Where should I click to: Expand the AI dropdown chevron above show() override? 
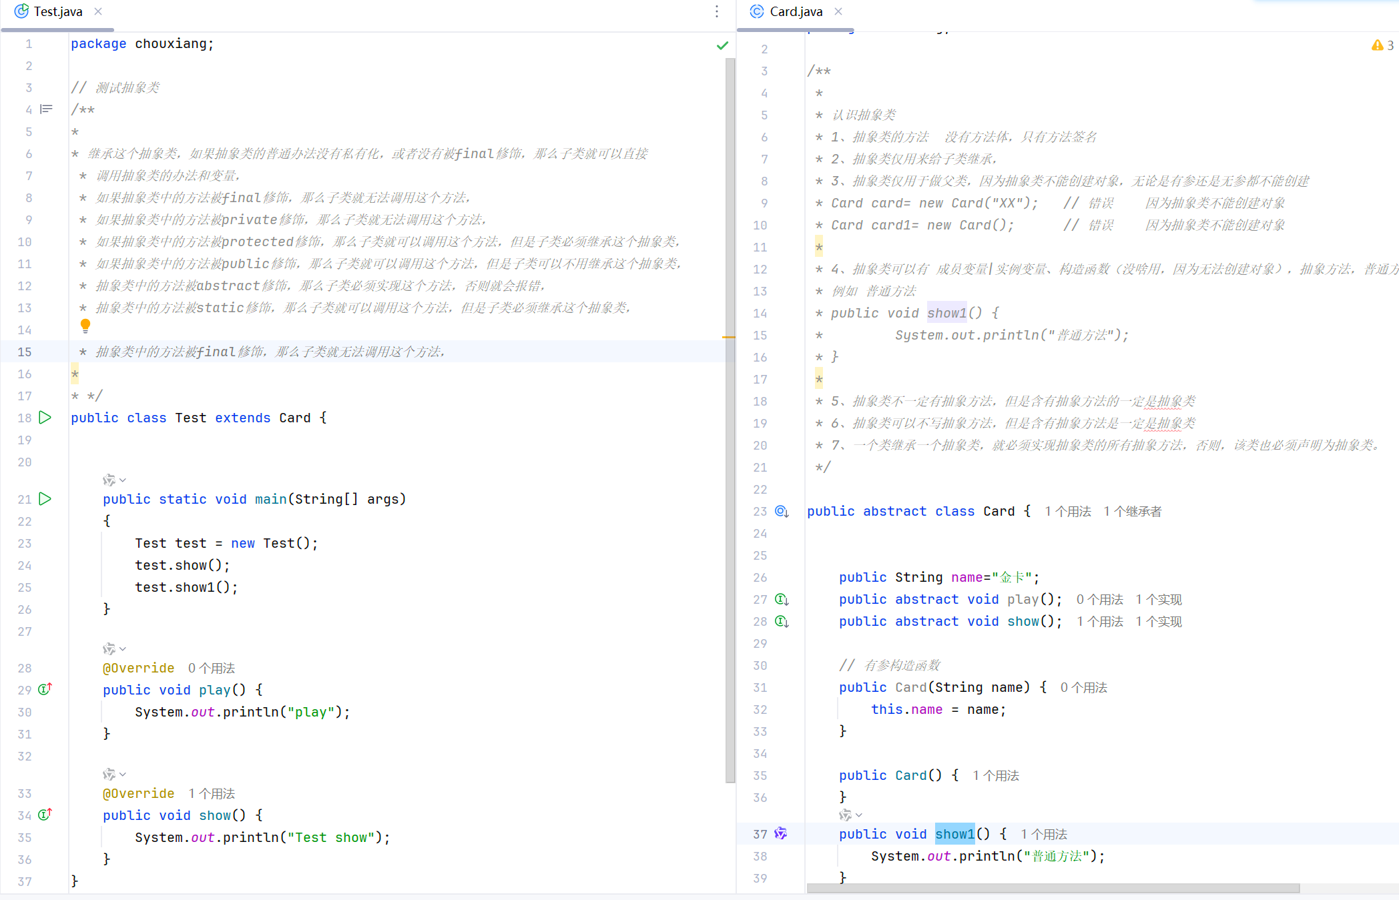(x=123, y=775)
